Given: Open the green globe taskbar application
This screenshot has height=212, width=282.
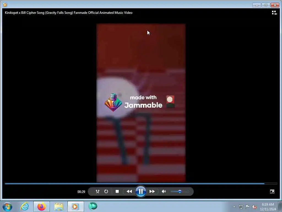Looking at the screenshot, I should pyautogui.click(x=93, y=206).
